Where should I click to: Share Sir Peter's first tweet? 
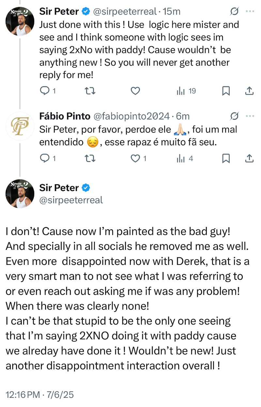tap(249, 91)
